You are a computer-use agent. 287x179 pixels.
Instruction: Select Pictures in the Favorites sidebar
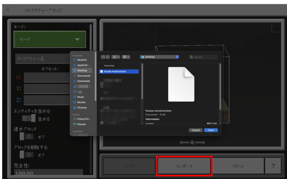(x=82, y=108)
